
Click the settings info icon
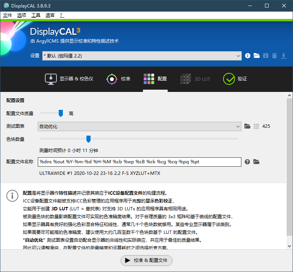click(x=248, y=56)
